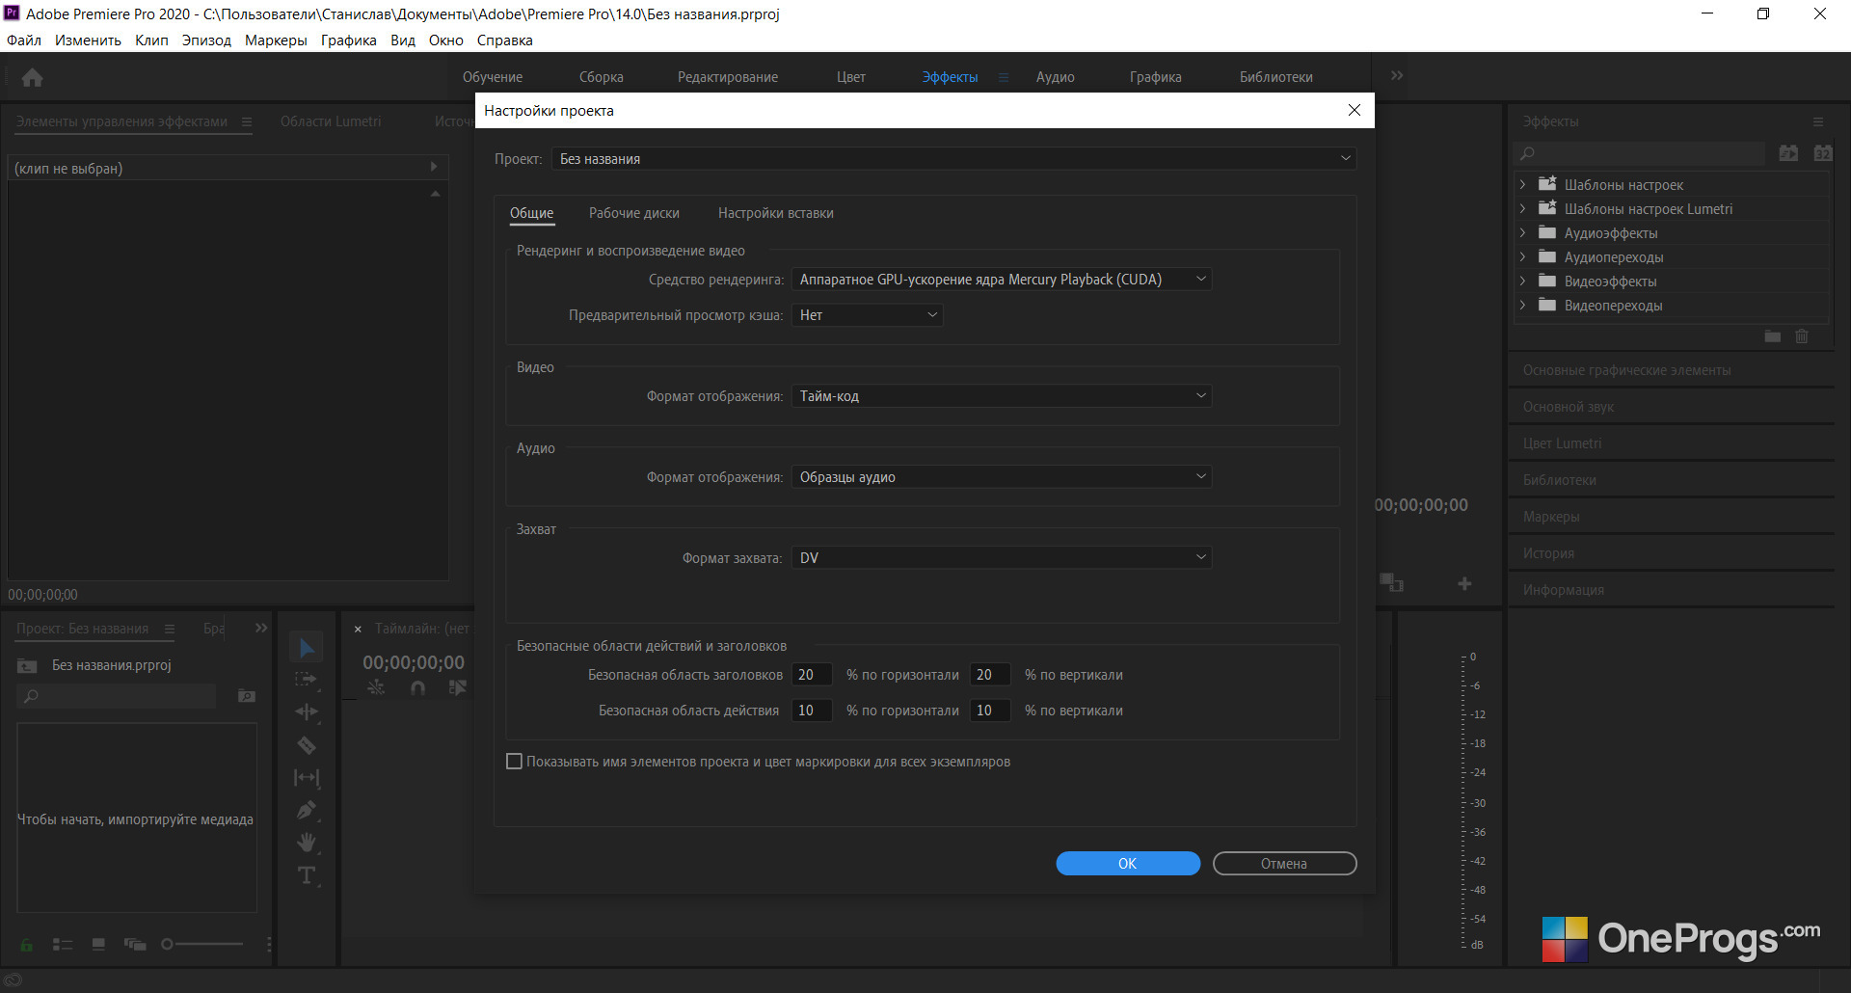Choose the Ripple Edit tool
The height and width of the screenshot is (993, 1851).
pos(307,711)
